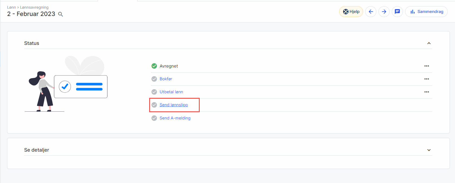Open the Hjelp help button
This screenshot has width=455, height=183.
tap(351, 12)
